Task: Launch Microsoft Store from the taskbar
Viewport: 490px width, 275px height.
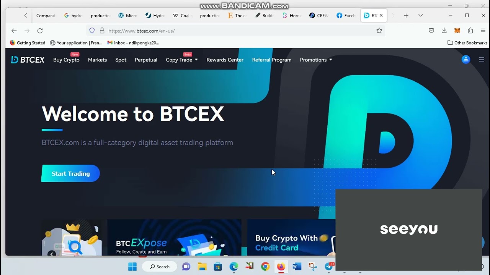Action: click(x=218, y=267)
